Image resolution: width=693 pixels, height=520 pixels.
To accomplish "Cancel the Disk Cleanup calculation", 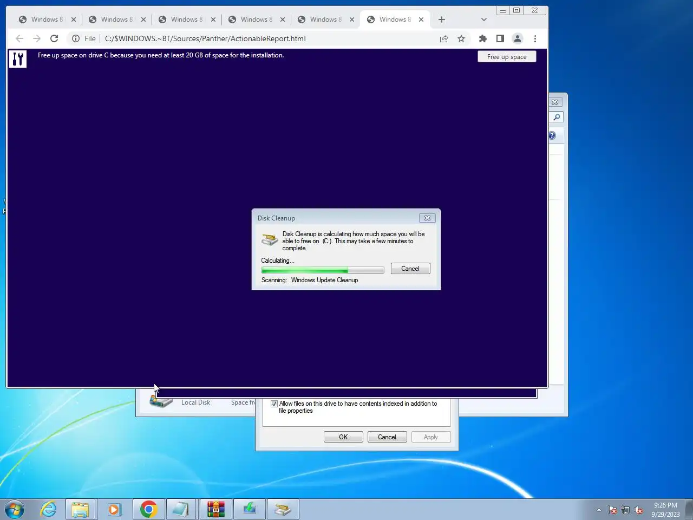I will pos(410,269).
